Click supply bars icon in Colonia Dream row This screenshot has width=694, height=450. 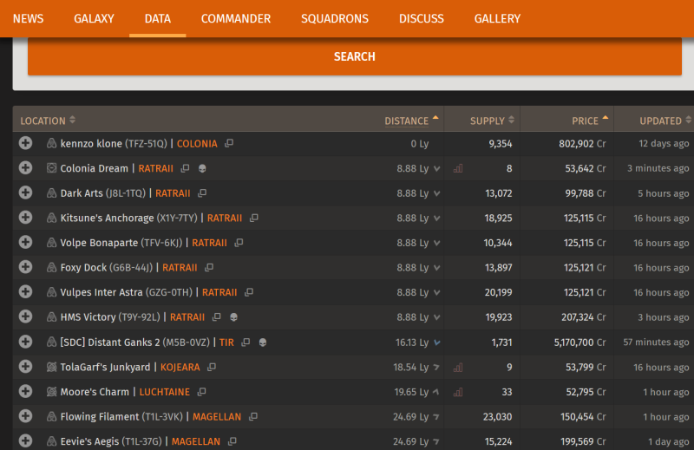point(458,168)
